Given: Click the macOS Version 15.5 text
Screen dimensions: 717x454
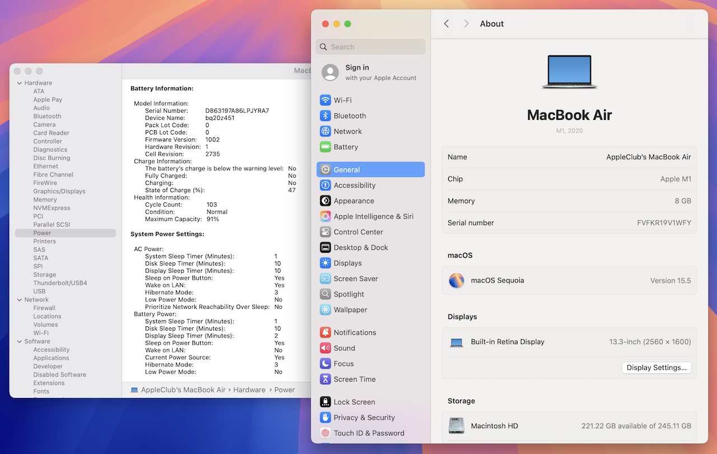Looking at the screenshot, I should 671,281.
